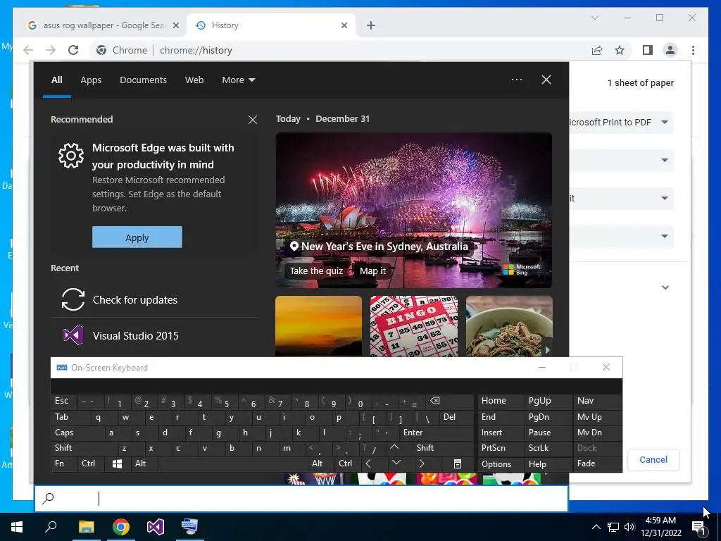Toggle the Chrome side panel icon
Image resolution: width=721 pixels, height=541 pixels.
(x=648, y=50)
